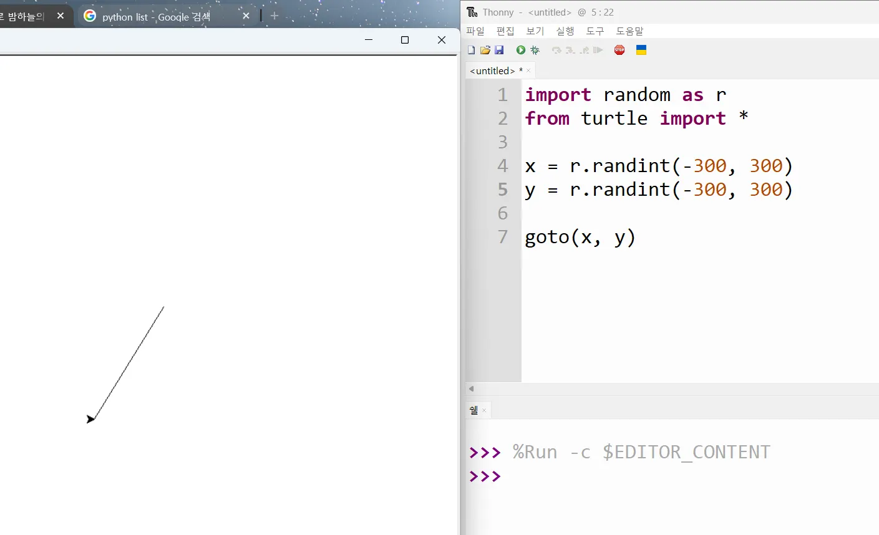Click line number 5 in editor gutter
879x535 pixels.
pos(503,190)
